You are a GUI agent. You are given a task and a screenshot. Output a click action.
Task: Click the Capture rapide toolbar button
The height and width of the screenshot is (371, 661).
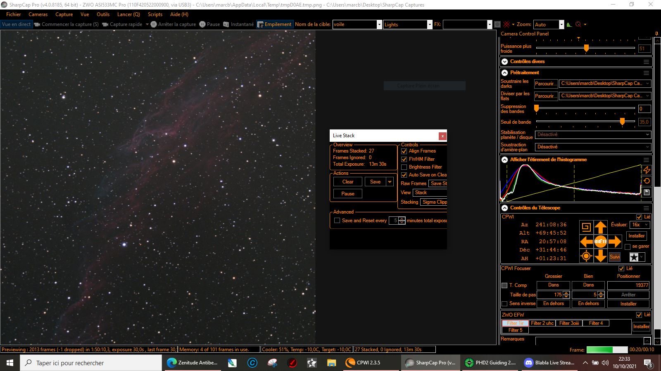[x=122, y=24]
